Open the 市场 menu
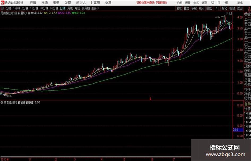251x161 pixels. point(45,3)
